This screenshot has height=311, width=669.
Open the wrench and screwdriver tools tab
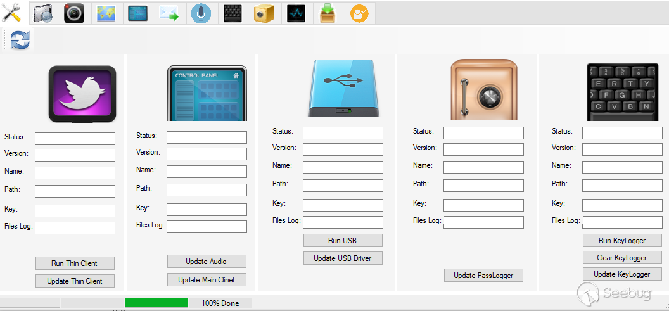pos(11,13)
